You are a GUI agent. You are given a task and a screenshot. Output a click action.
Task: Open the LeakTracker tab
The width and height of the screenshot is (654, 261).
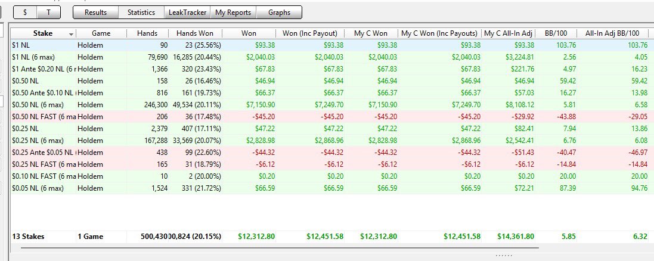(x=187, y=13)
